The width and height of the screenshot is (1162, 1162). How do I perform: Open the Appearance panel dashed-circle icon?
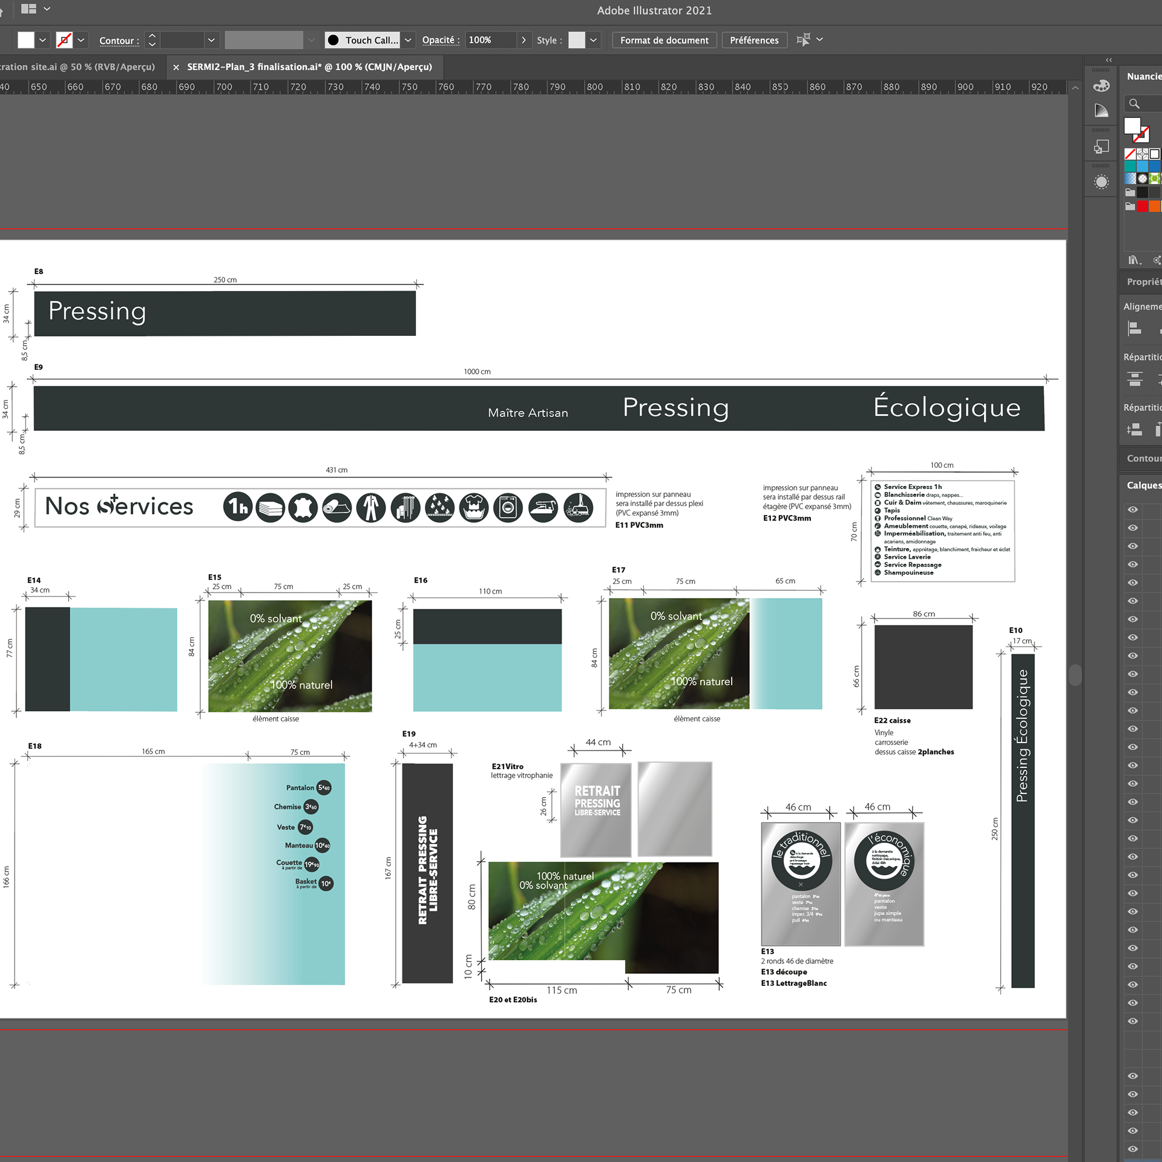point(1101,182)
